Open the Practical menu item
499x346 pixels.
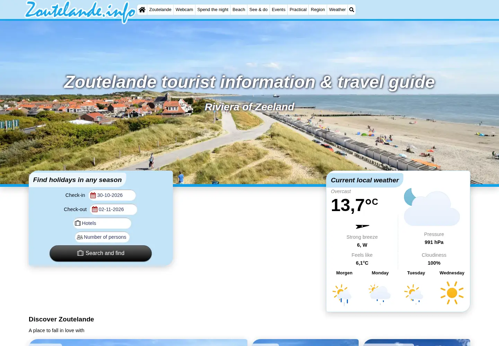[x=298, y=10]
